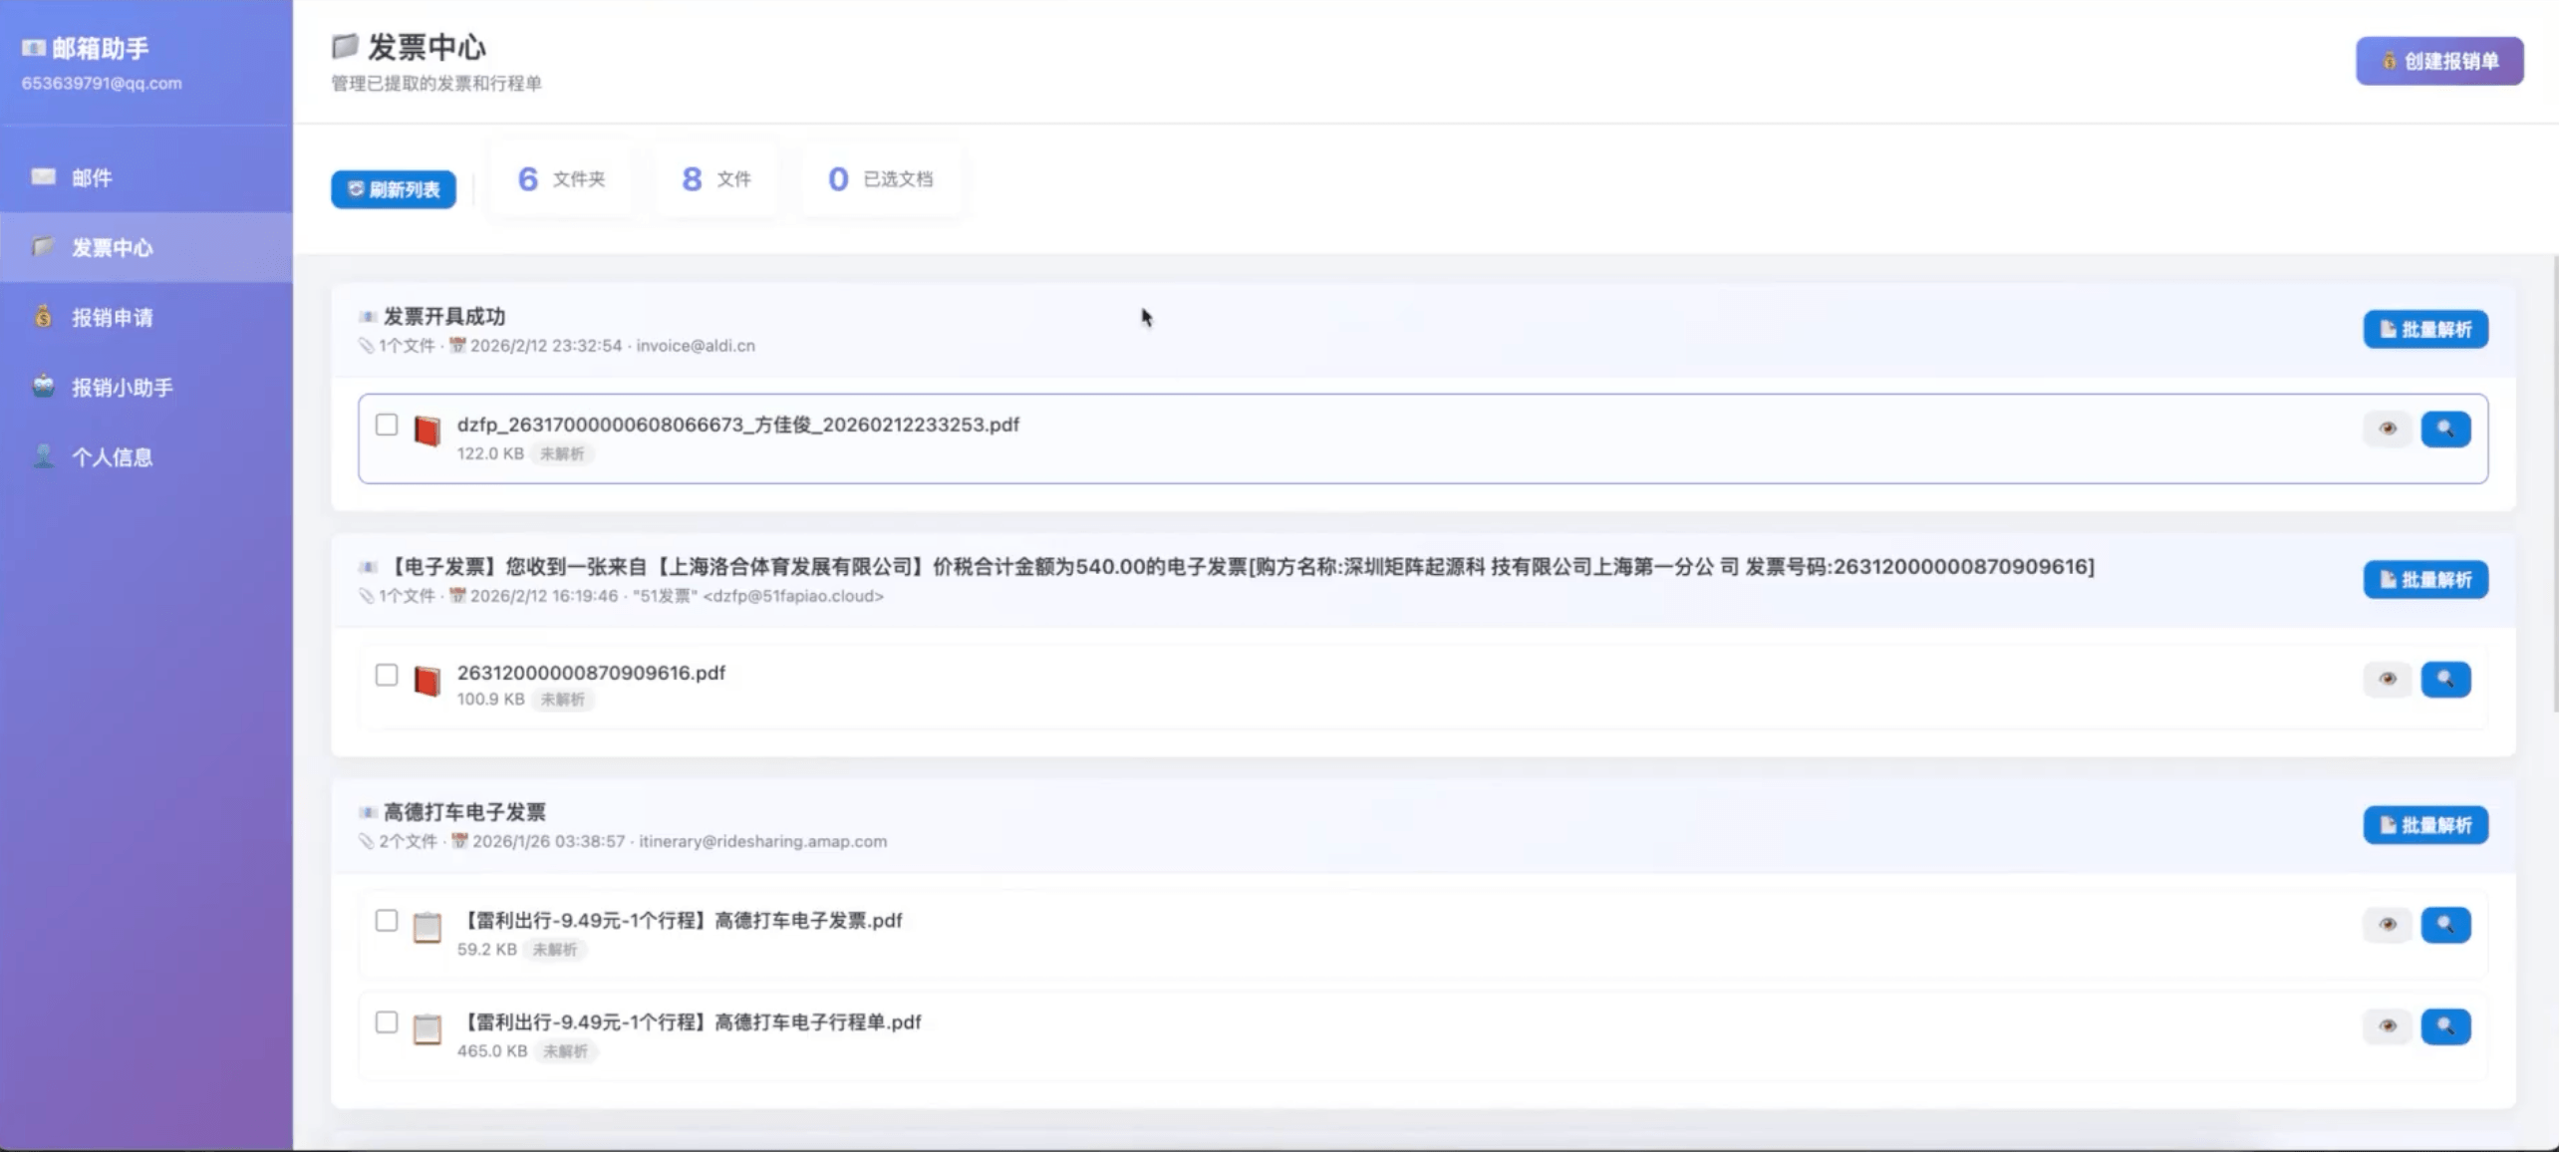Click the 未解析 tag next to 59.2 KB
Screen dimensions: 2559x1152
555,950
